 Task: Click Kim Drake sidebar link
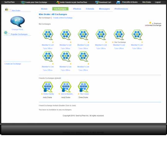click(16, 11)
